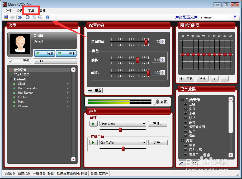Play the City Traffic background sound
242x179 pixels.
coord(93,143)
